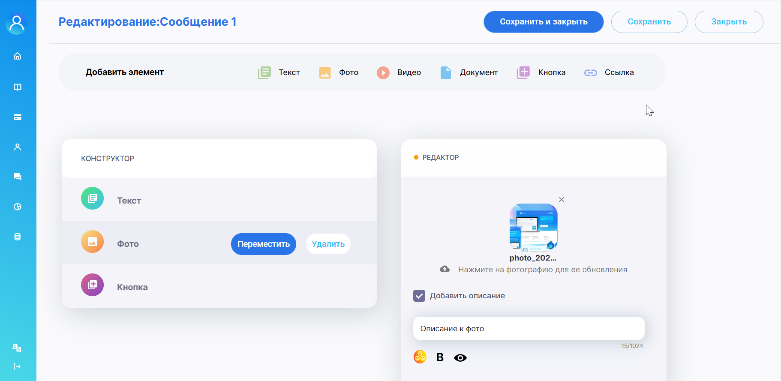Add a Ссылка element

pos(609,72)
